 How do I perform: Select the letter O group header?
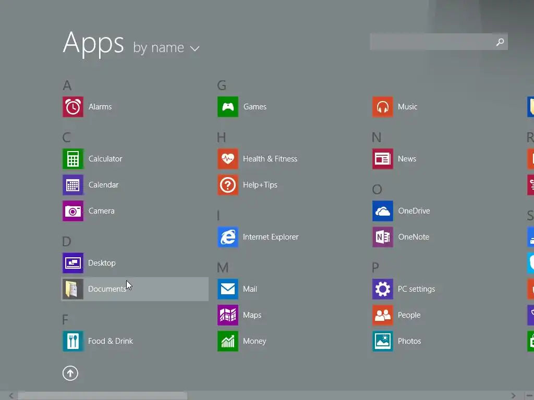[x=377, y=190]
